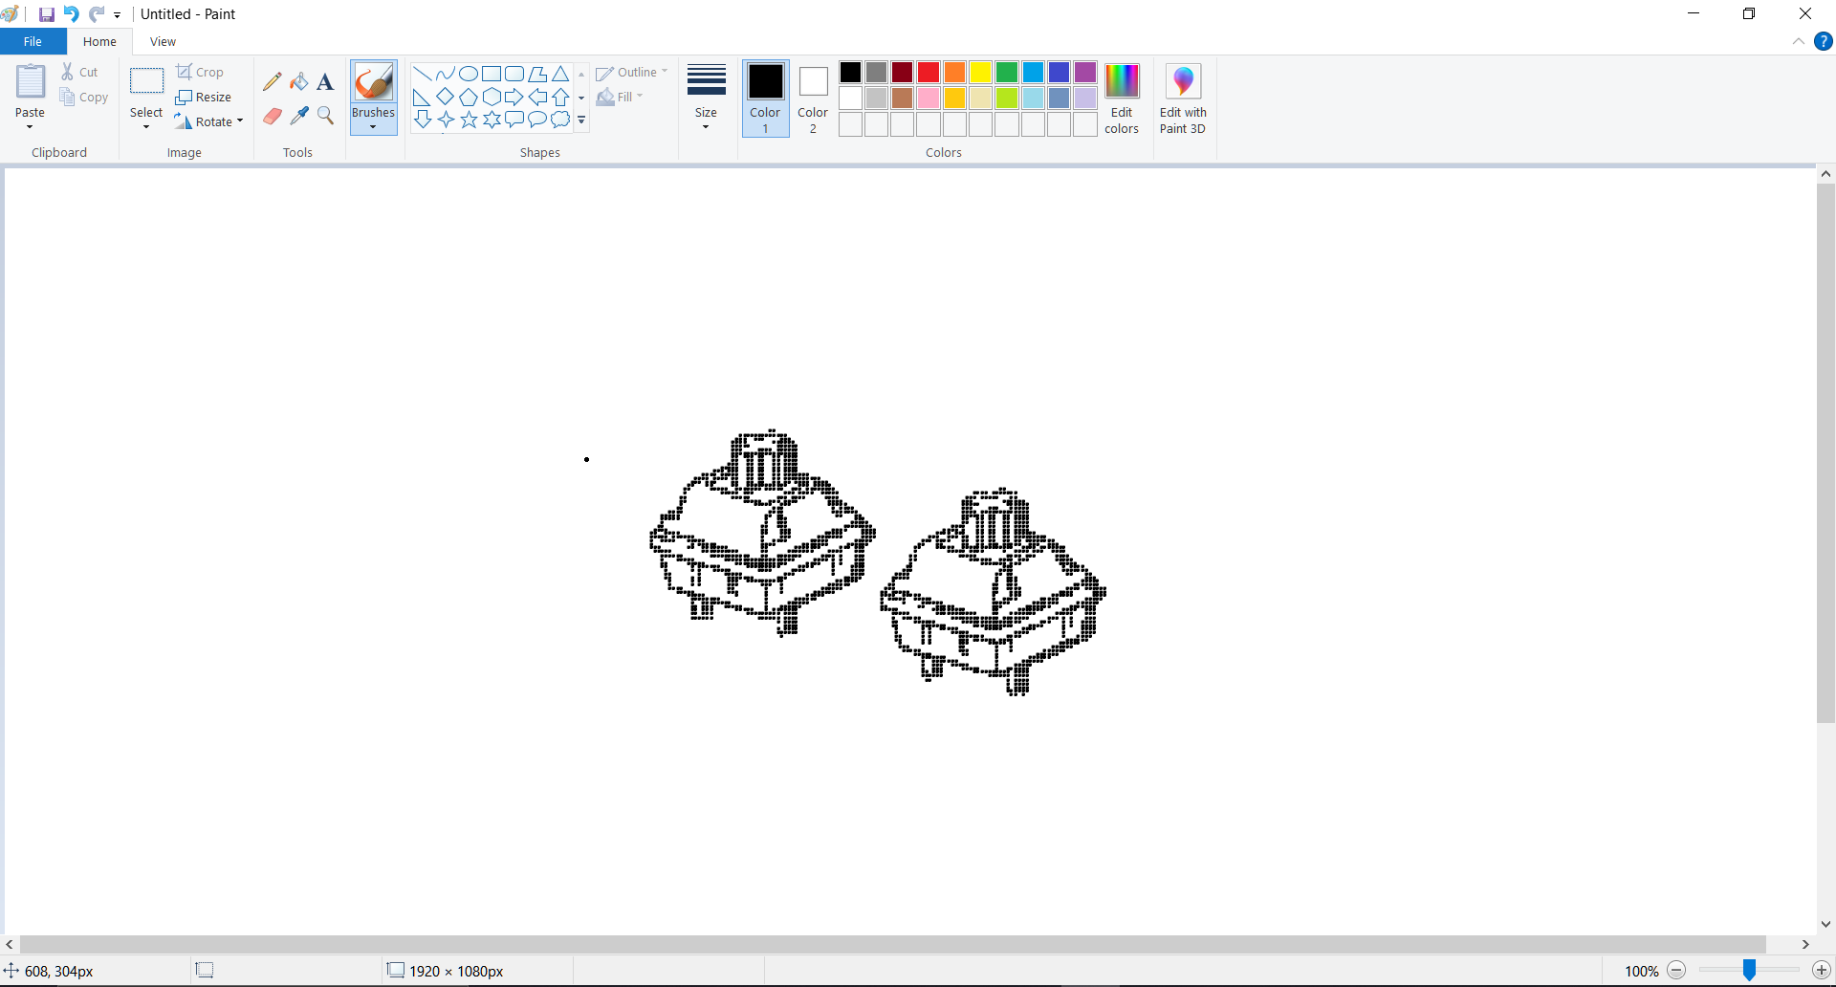Switch to the View tab
The height and width of the screenshot is (987, 1836).
pyautogui.click(x=163, y=41)
